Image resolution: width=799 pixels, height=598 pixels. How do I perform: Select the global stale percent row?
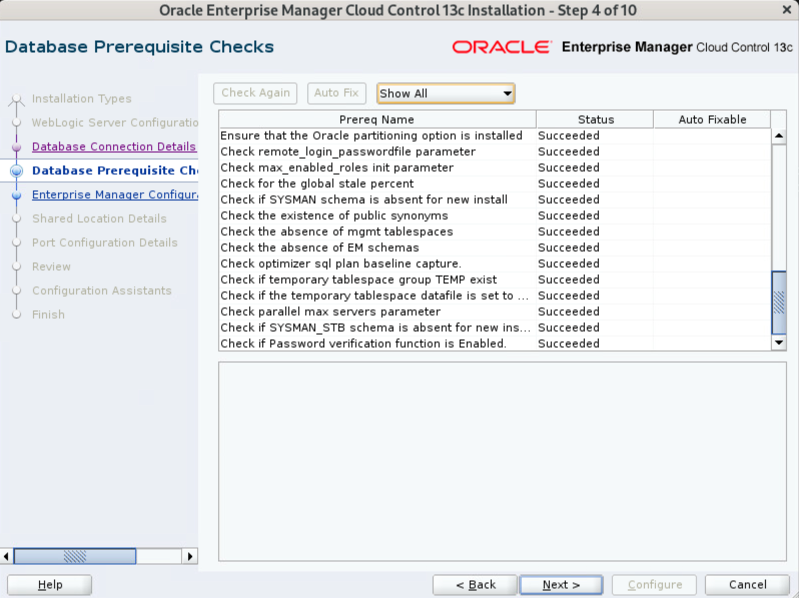(495, 183)
